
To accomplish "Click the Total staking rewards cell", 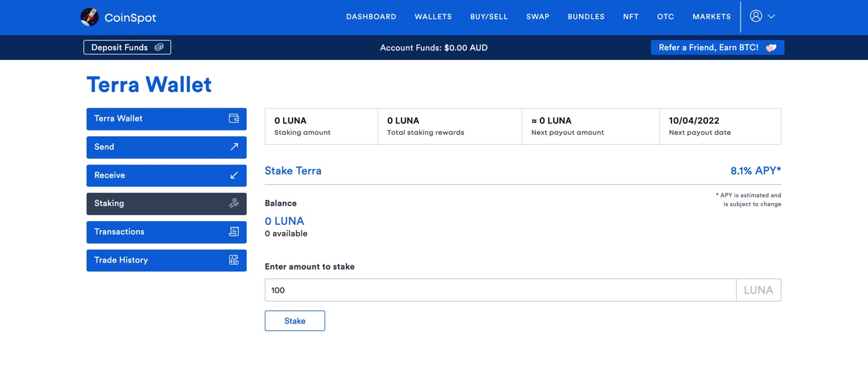I will pos(450,126).
